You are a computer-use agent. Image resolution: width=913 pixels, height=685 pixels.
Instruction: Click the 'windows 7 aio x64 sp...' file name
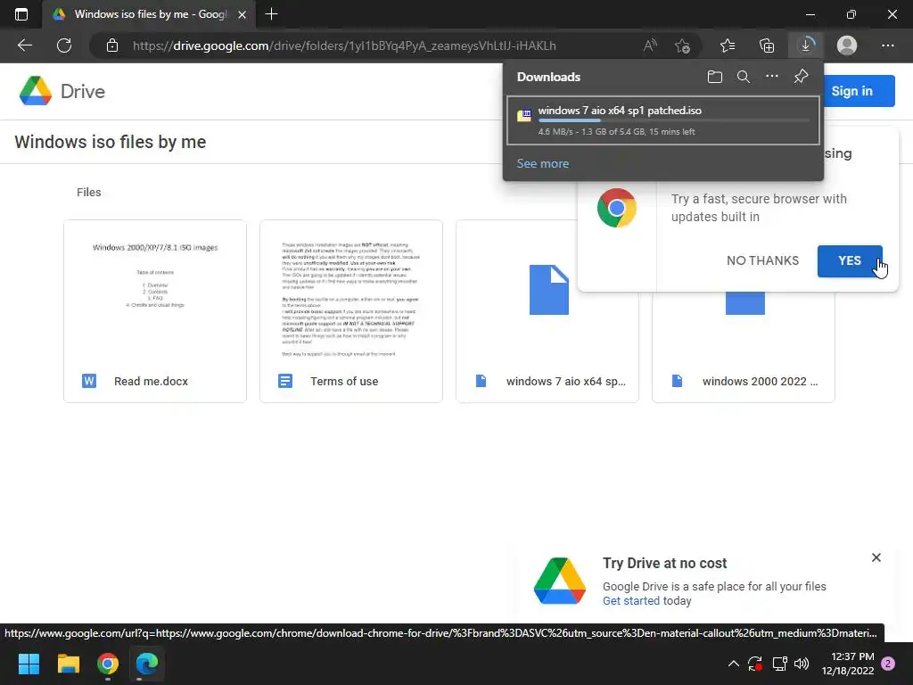(x=566, y=382)
